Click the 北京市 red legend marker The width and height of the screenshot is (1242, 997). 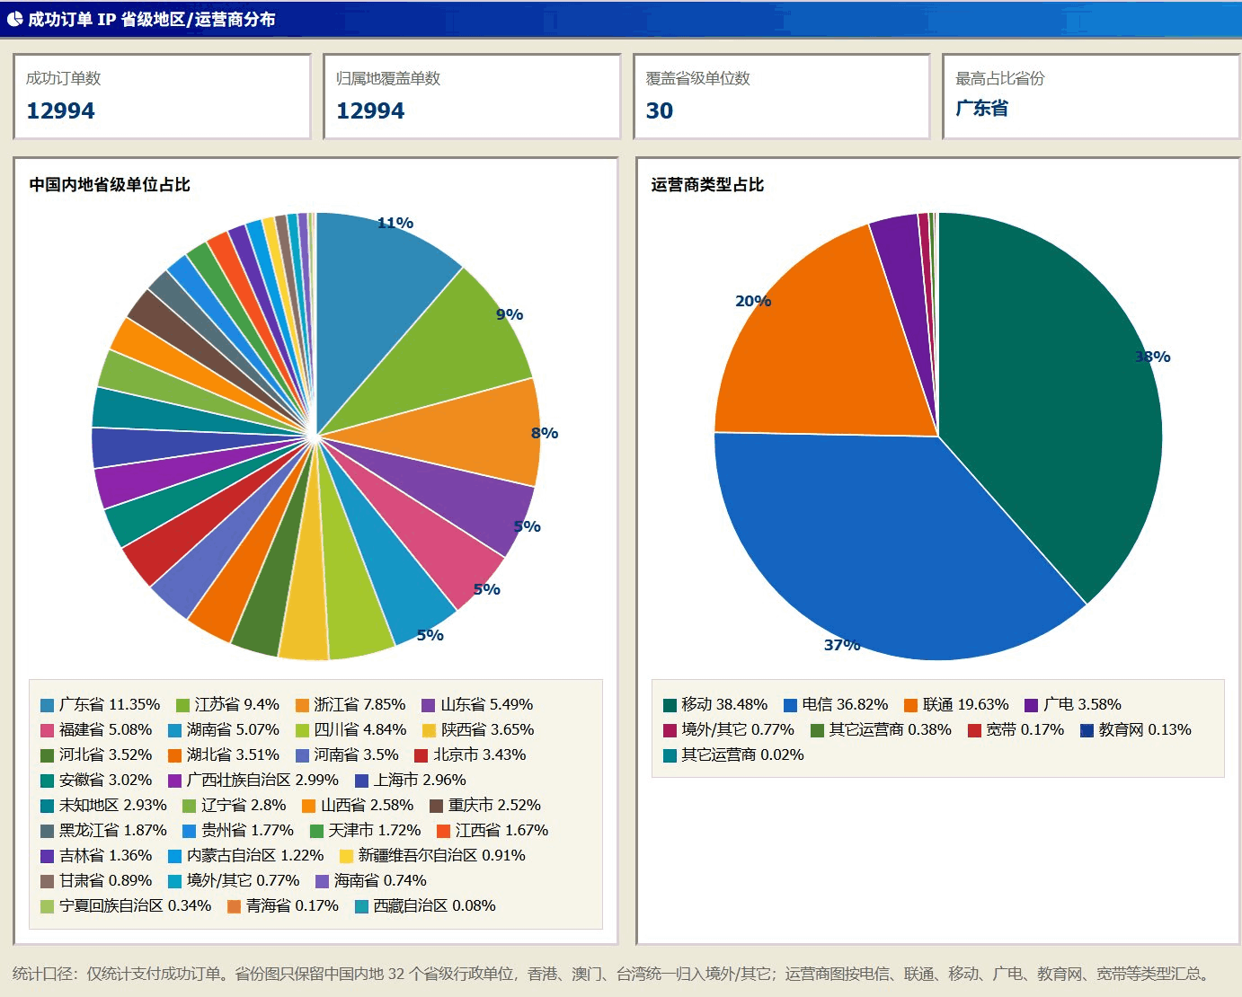[x=421, y=755]
